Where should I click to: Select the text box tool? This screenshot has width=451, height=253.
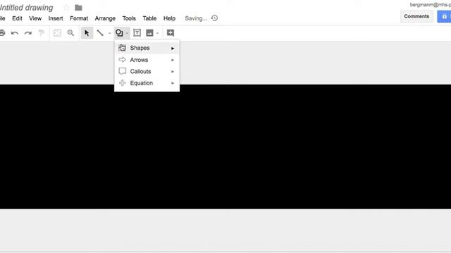tap(137, 33)
